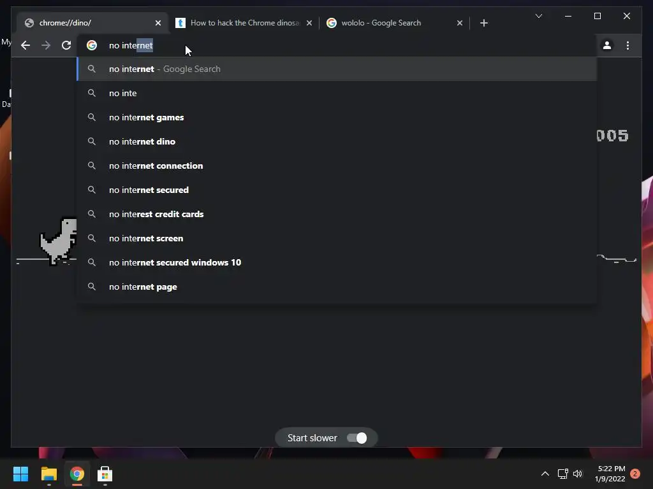Open File Explorer from the taskbar
Viewport: 653px width, 489px height.
point(48,474)
